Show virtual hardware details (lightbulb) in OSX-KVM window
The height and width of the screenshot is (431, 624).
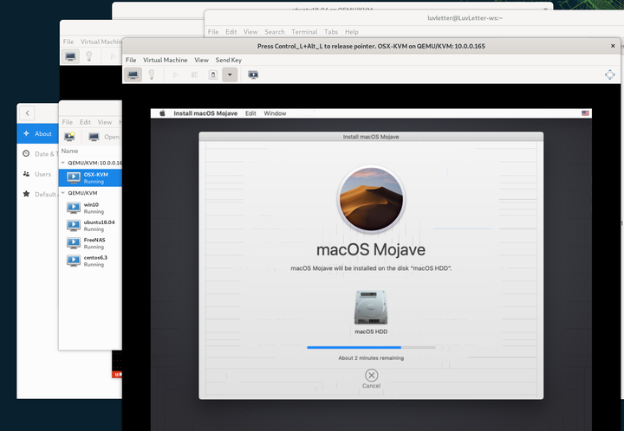coord(151,74)
